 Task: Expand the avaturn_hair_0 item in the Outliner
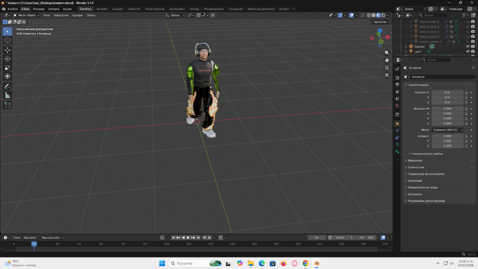411,21
